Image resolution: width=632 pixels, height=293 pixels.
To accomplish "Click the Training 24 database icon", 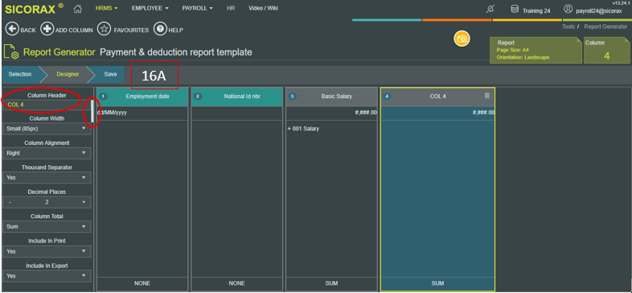I will (x=515, y=9).
